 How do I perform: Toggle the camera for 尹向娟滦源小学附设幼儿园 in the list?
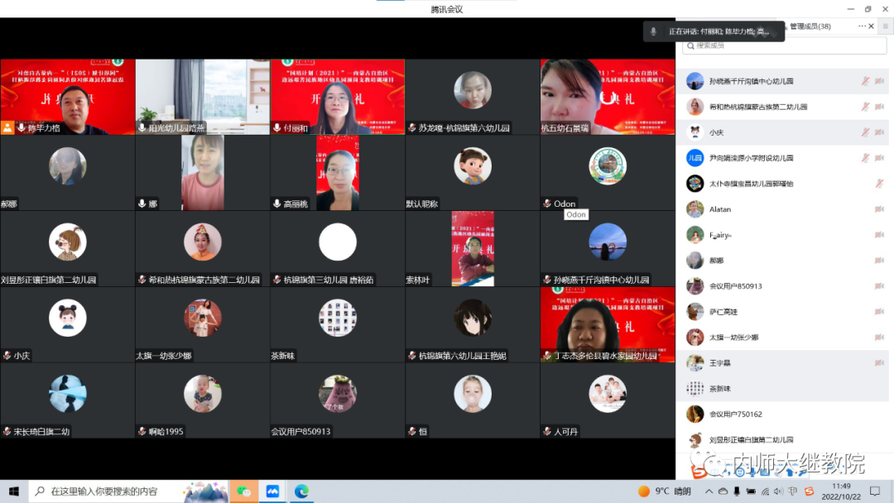coord(879,158)
